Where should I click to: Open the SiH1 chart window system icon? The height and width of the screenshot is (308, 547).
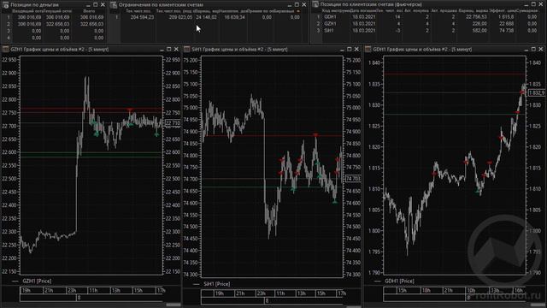point(186,50)
